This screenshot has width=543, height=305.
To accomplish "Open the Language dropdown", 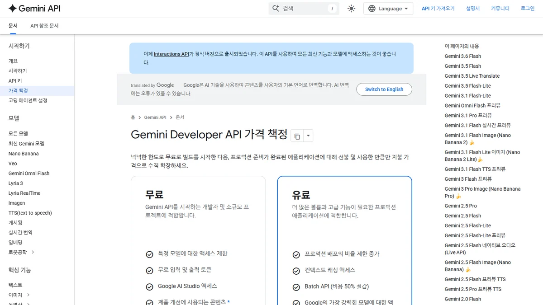I will [388, 9].
